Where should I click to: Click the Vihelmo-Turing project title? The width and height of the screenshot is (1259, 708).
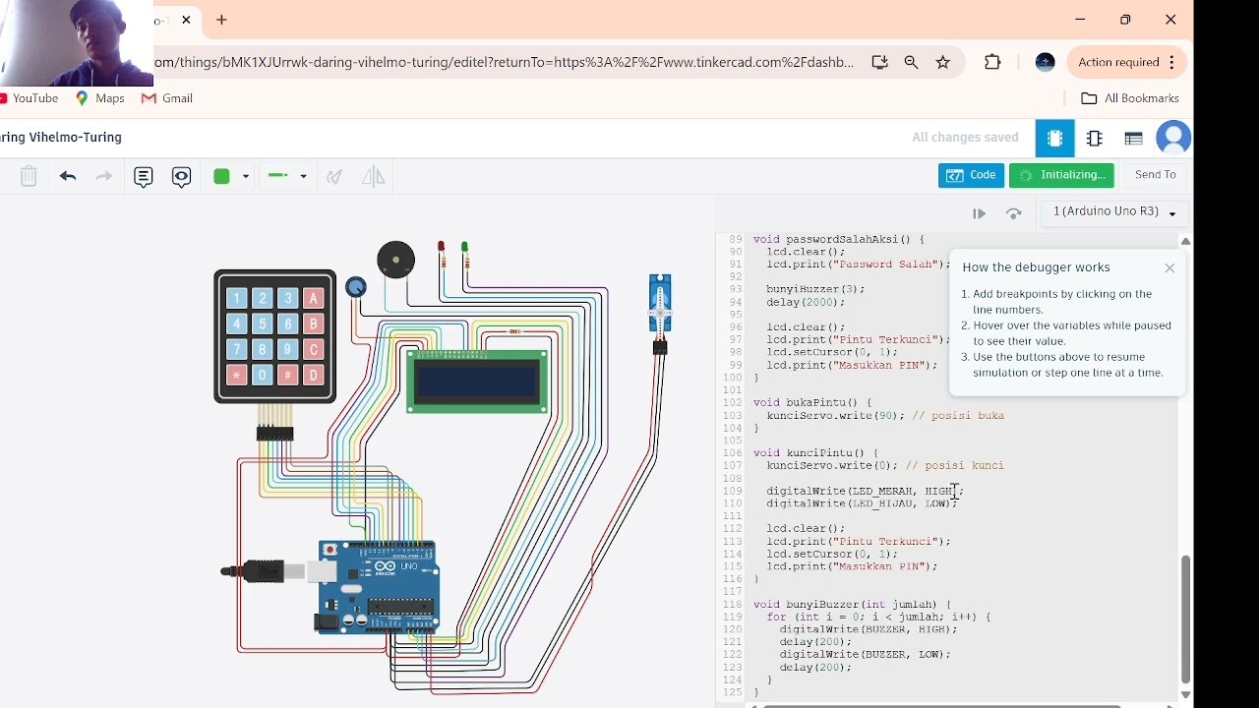(61, 138)
